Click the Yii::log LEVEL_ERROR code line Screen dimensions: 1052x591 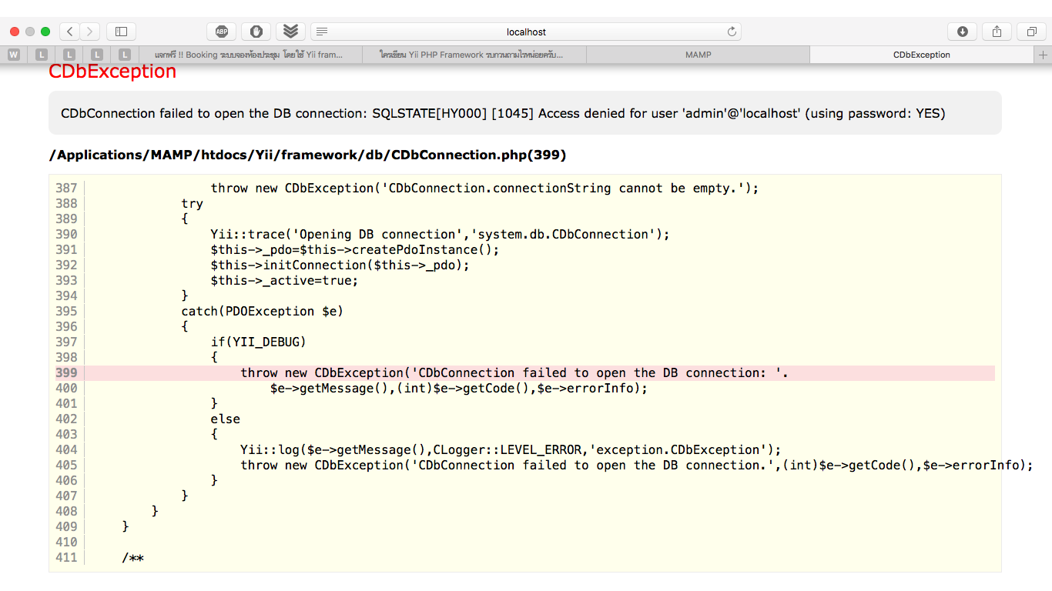click(511, 449)
